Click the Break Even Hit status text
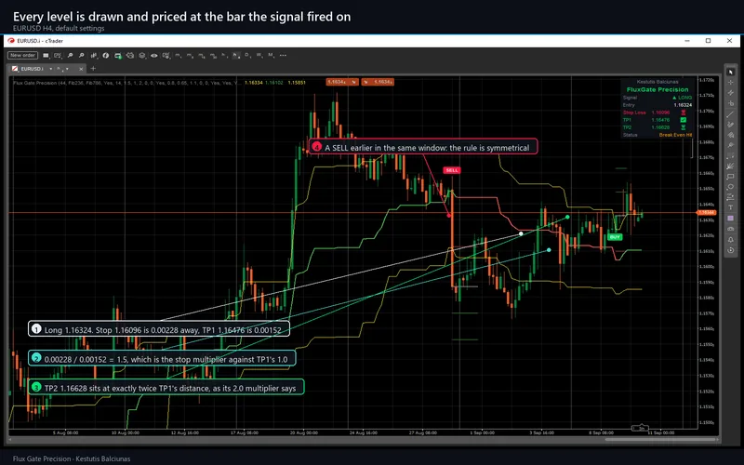Image resolution: width=744 pixels, height=465 pixels. pos(675,135)
